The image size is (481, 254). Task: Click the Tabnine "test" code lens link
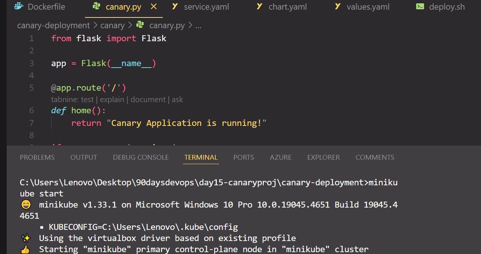pos(87,100)
